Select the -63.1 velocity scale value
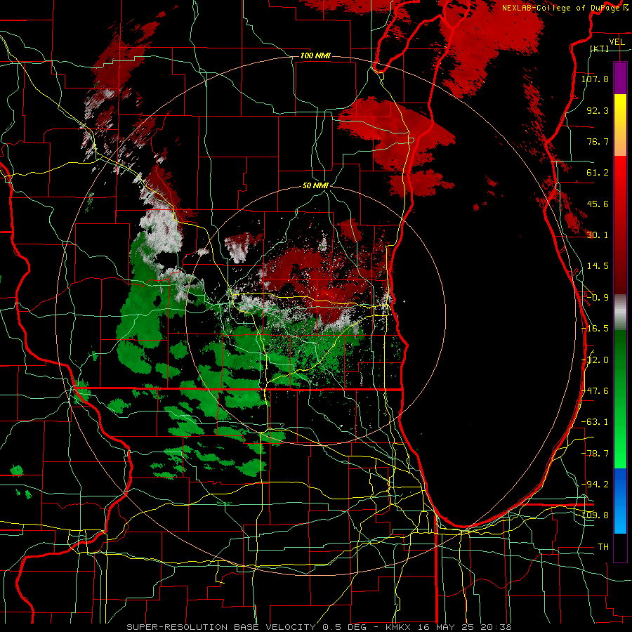 pyautogui.click(x=595, y=422)
